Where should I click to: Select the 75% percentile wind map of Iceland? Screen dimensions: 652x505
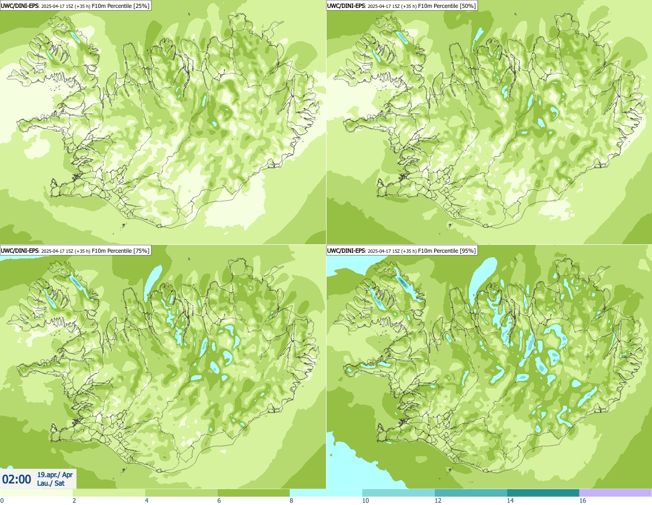coord(163,367)
